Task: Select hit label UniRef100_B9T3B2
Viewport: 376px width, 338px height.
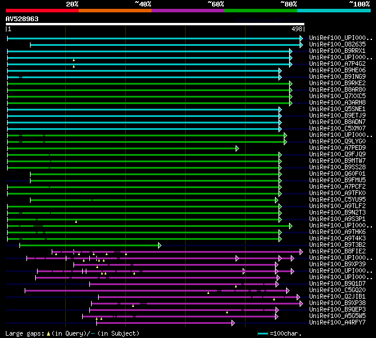Action: tap(337, 245)
